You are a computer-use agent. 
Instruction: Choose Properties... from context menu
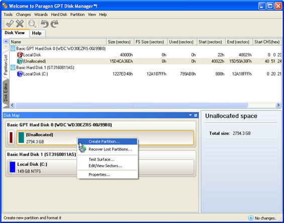coord(108,175)
